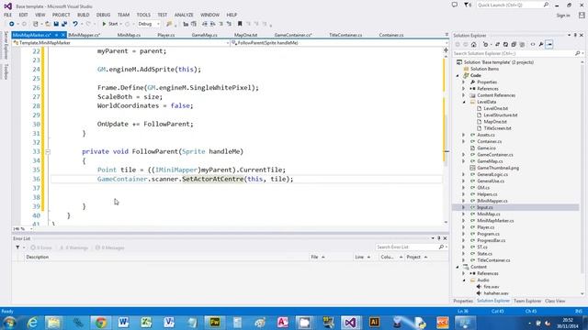Open Google Chrome from taskbar

(100, 323)
